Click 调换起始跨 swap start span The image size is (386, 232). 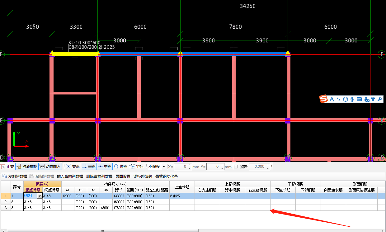pyautogui.click(x=143, y=176)
